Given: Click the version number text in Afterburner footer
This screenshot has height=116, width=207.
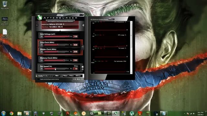Looking at the screenshot, I should pyautogui.click(x=78, y=79).
